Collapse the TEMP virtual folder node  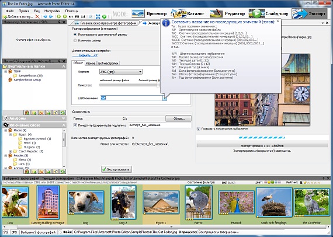coord(6,71)
